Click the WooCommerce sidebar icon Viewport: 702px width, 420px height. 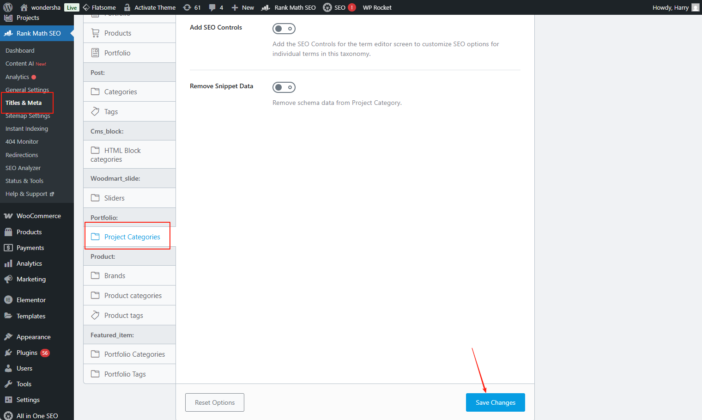point(8,216)
